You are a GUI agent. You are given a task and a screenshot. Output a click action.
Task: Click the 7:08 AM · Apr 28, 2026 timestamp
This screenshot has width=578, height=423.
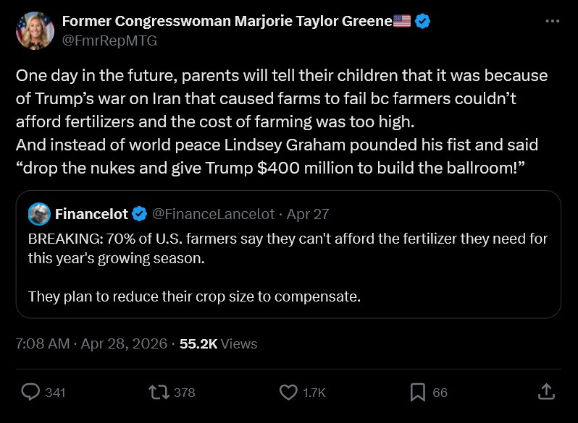tap(91, 344)
